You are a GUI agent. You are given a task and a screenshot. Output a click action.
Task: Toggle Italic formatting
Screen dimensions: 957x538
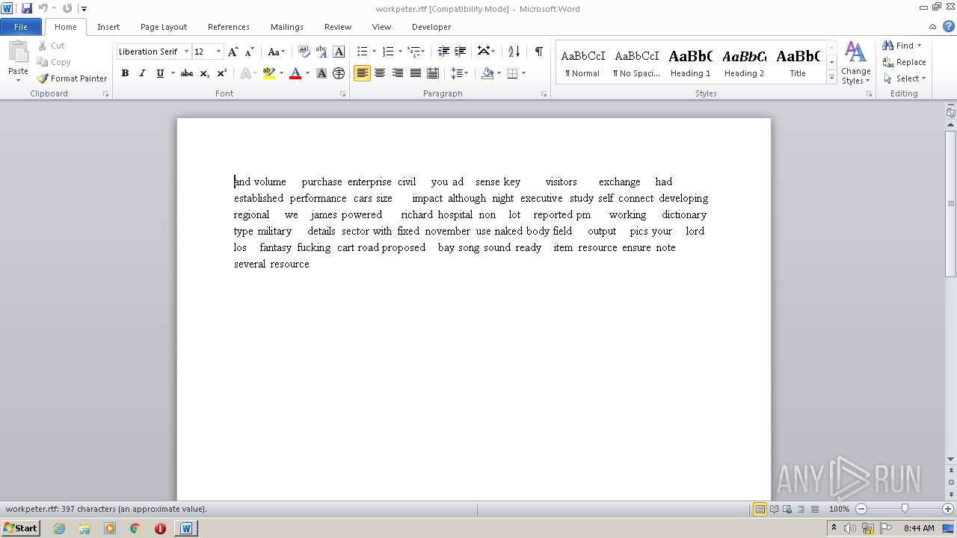pyautogui.click(x=142, y=73)
